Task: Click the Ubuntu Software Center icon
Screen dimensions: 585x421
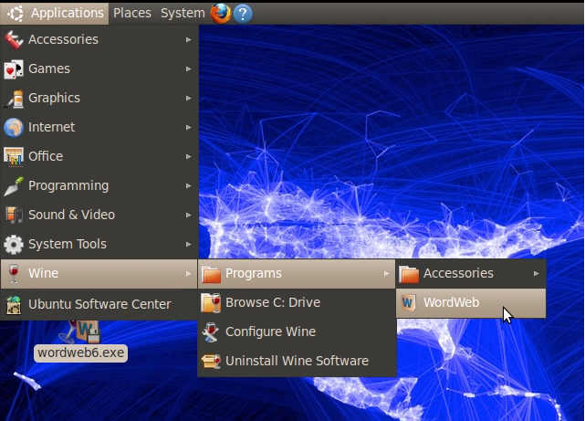Action: tap(14, 304)
